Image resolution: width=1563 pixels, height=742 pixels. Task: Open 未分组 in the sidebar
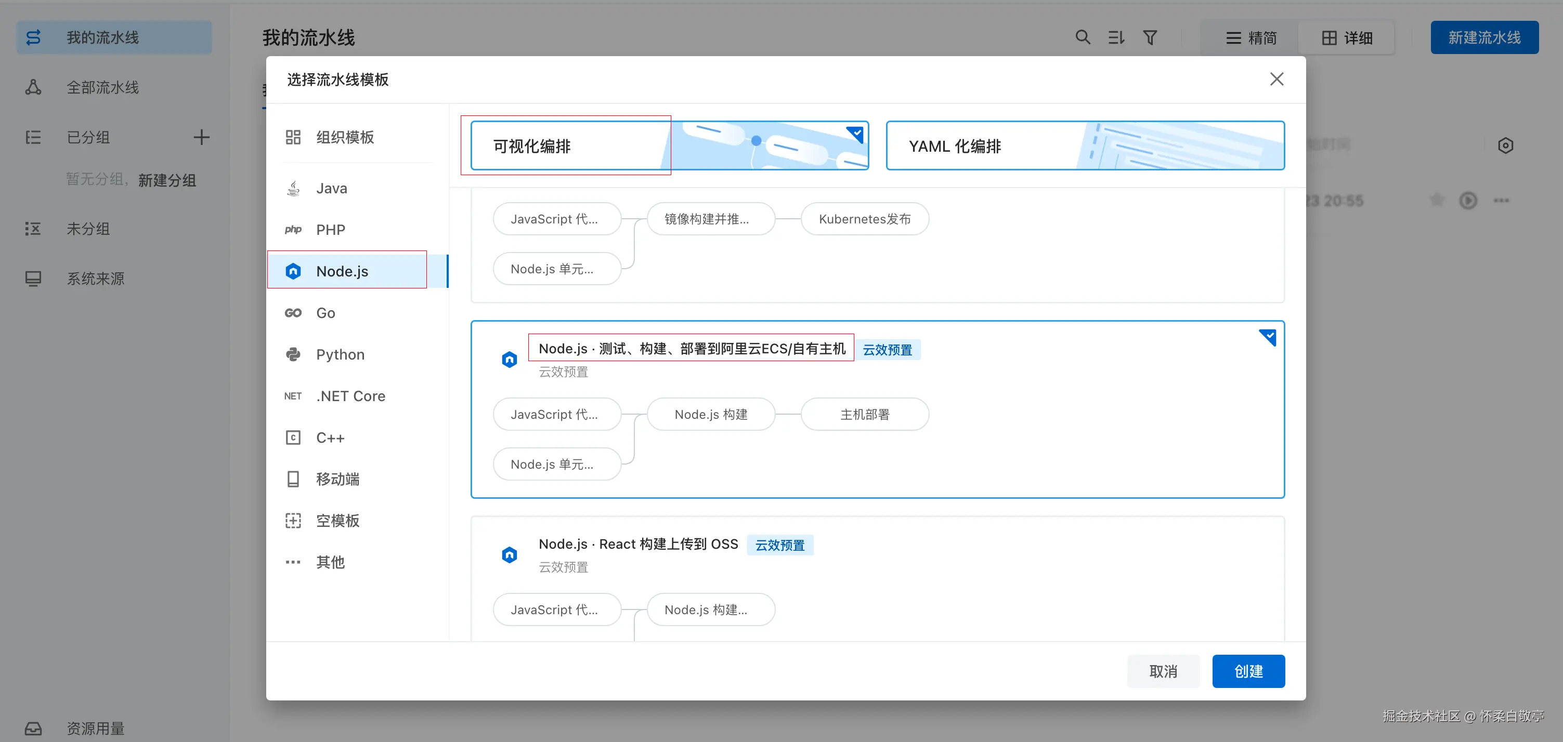[114, 229]
